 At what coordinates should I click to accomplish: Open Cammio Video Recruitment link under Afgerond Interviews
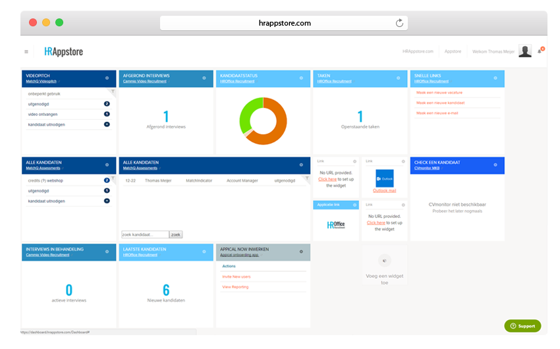(145, 82)
